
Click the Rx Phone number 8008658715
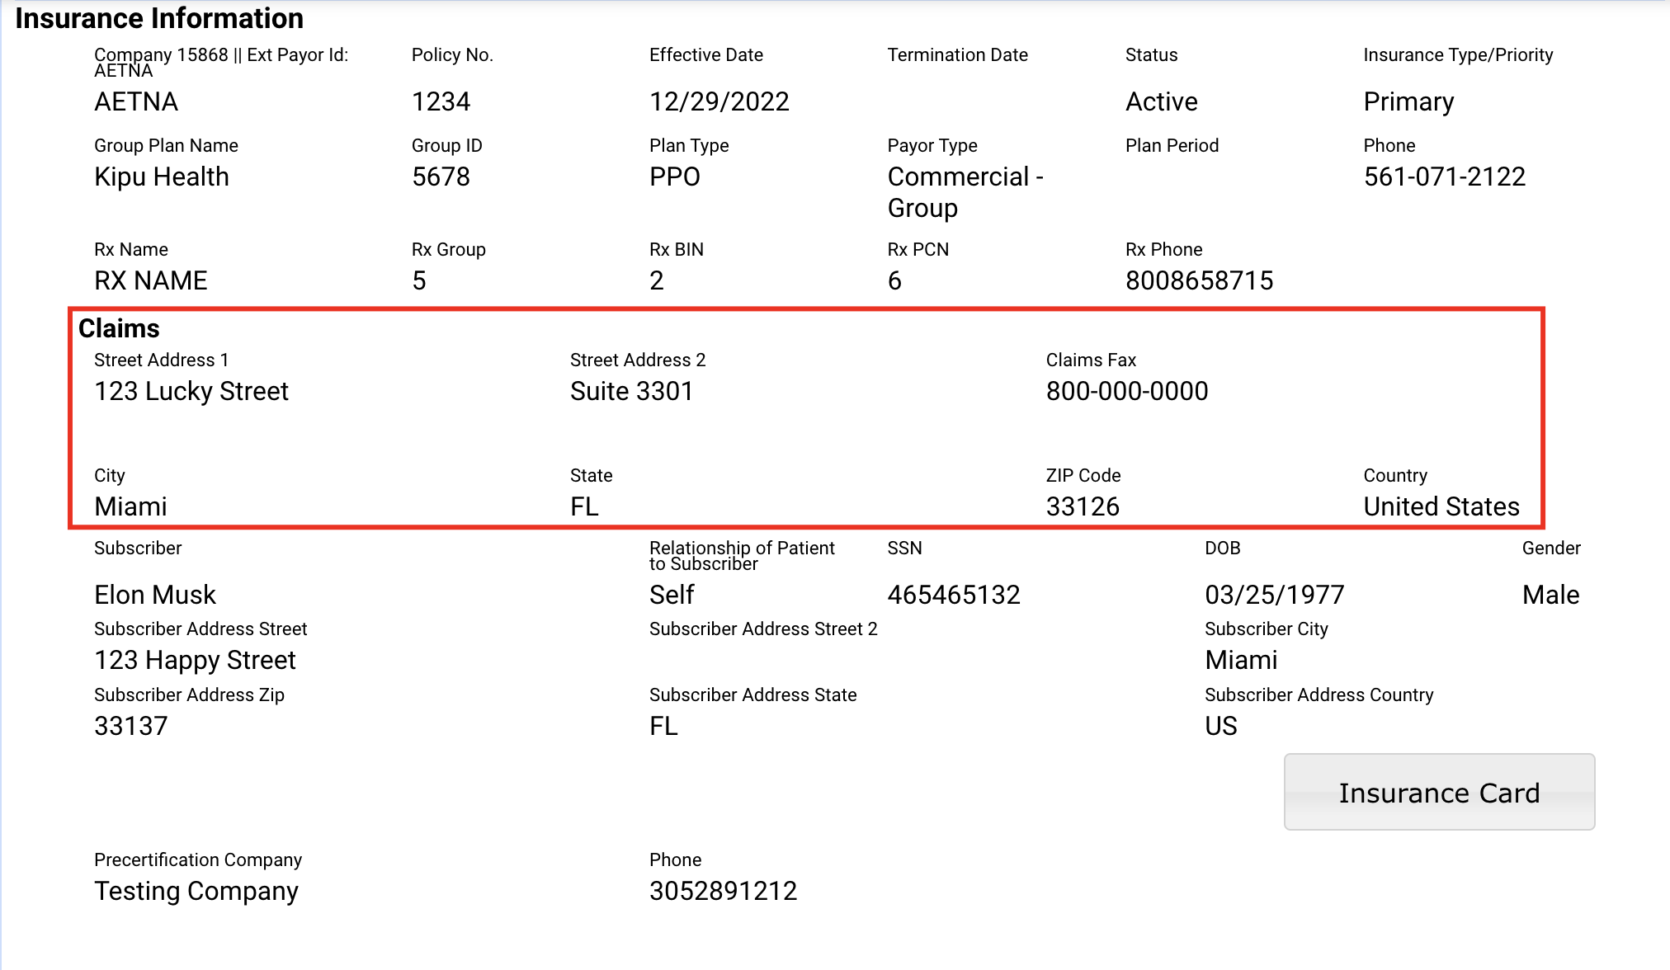1199,280
